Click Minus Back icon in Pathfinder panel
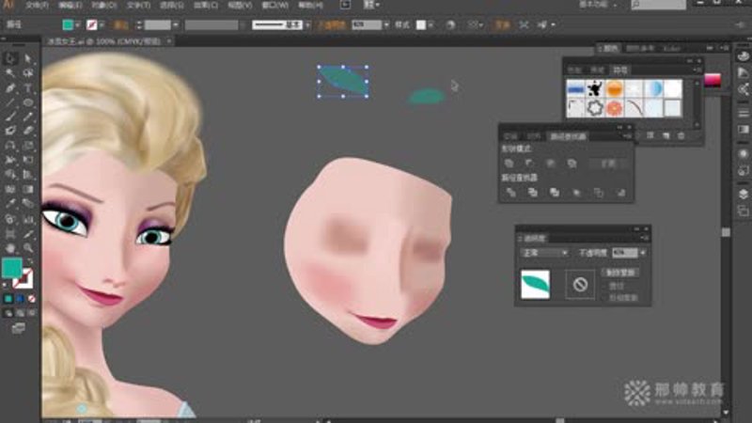This screenshot has height=423, width=752. (x=621, y=193)
